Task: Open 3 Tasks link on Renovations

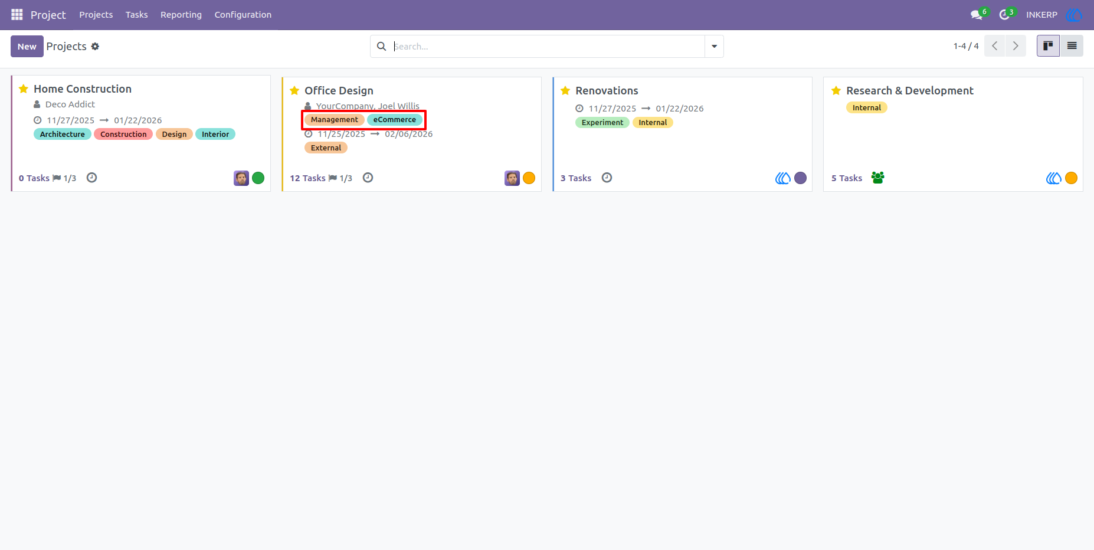Action: 576,178
